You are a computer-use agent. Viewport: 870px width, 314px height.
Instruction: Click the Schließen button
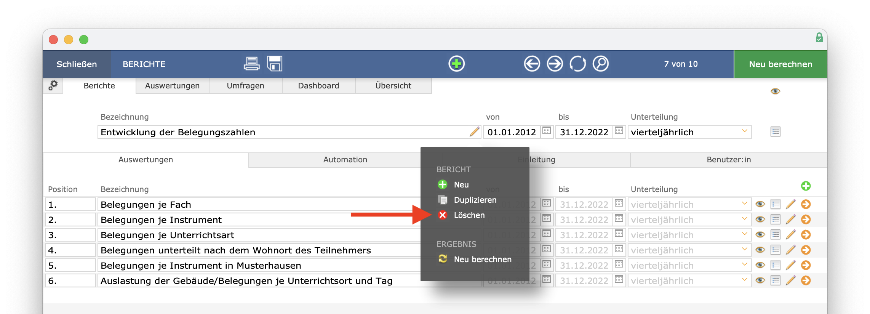click(77, 64)
